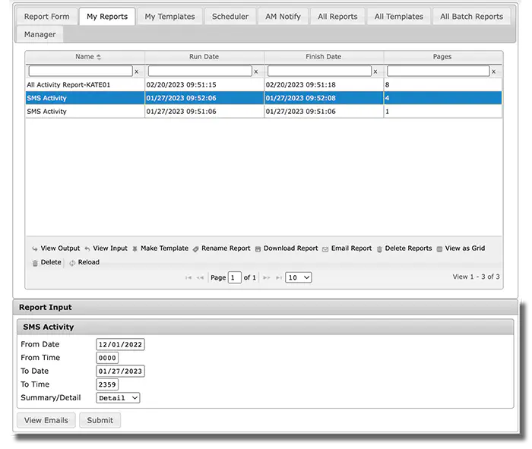532x449 pixels.
Task: Open the All Batch Reports tab
Action: click(472, 16)
